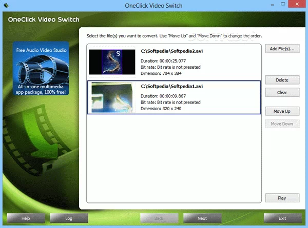The width and height of the screenshot is (308, 228).
Task: Click Dimension 320 x 240 text
Action: pyautogui.click(x=161, y=109)
